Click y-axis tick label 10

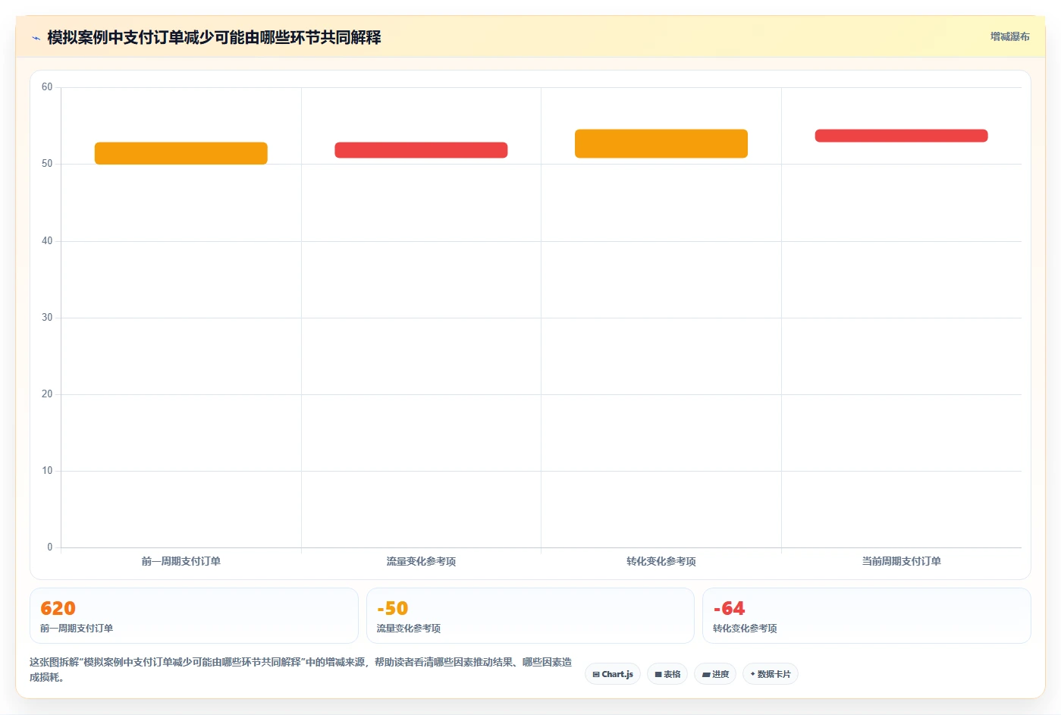(47, 471)
